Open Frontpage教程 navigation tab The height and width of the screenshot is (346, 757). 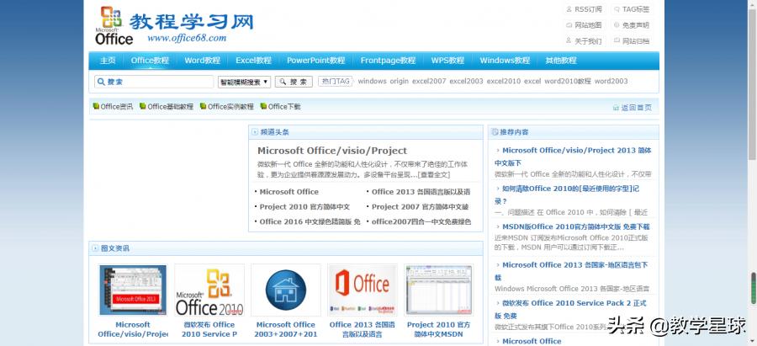[x=388, y=61]
